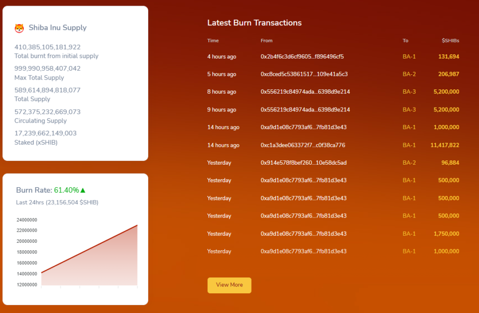Click the 12000000 axis label
479x313 pixels.
pos(27,284)
